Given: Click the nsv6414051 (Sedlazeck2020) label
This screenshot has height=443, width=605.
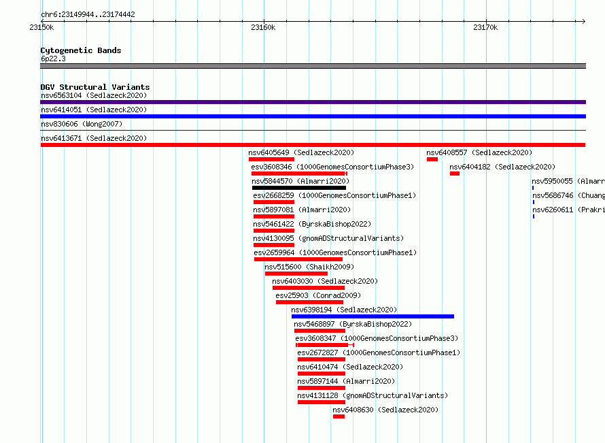Looking at the screenshot, I should coord(94,110).
